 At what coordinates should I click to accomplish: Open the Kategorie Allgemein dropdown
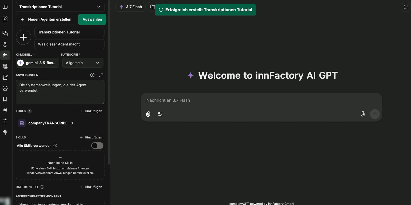coord(83,63)
